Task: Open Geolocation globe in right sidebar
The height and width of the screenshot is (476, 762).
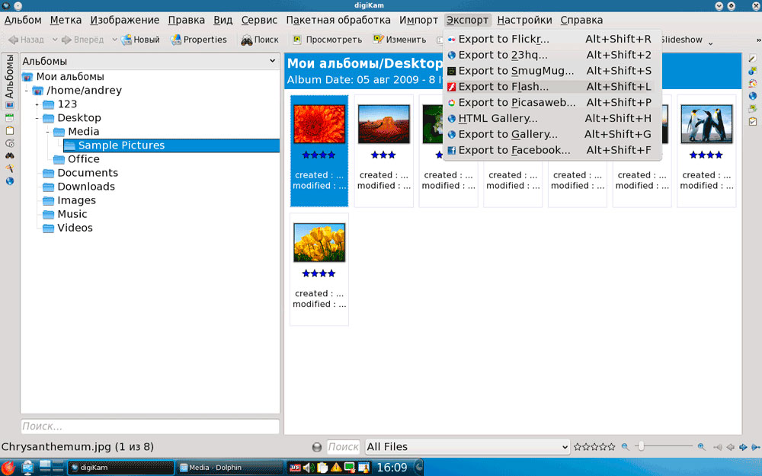Action: point(752,96)
